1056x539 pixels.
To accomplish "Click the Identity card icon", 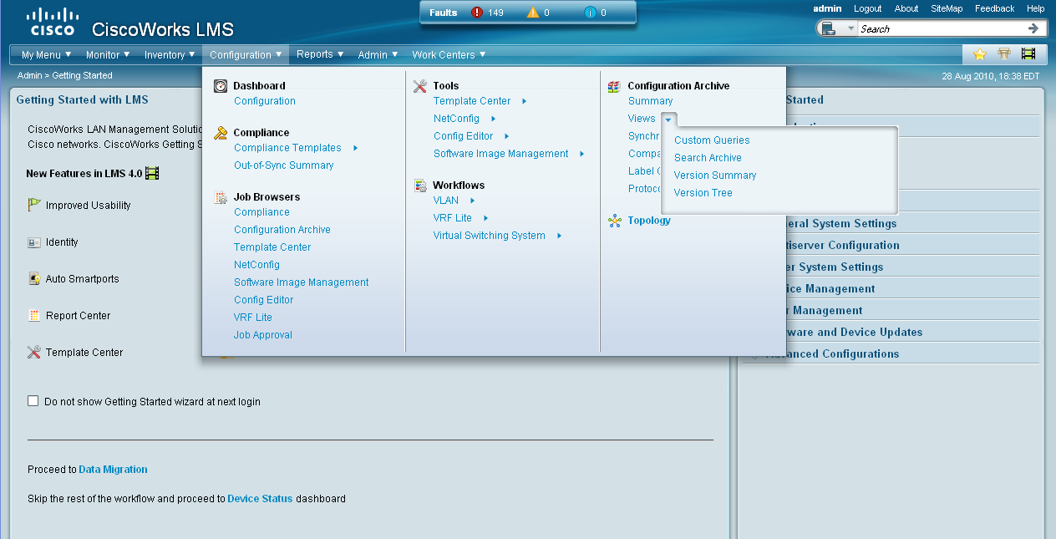I will coord(34,242).
